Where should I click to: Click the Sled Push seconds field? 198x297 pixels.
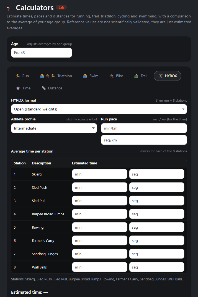point(157,187)
